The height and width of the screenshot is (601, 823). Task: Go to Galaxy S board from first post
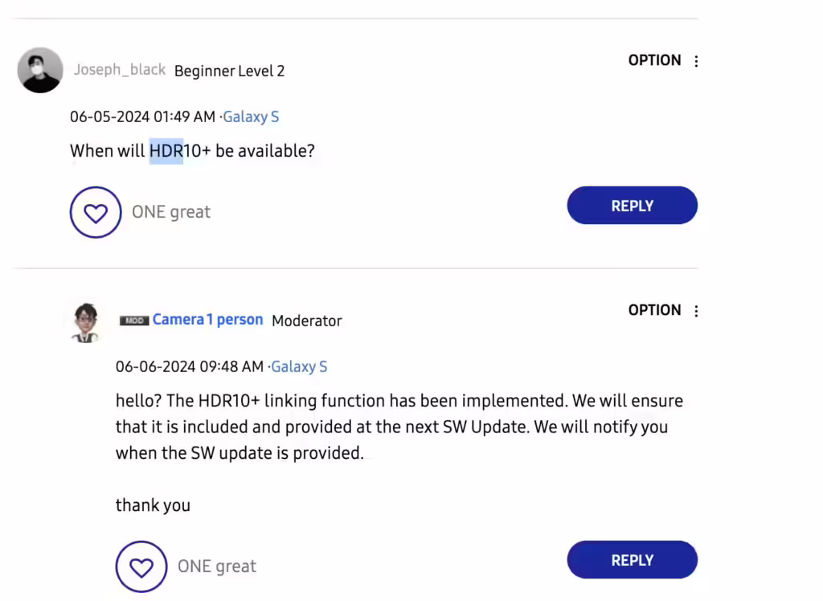coord(251,117)
